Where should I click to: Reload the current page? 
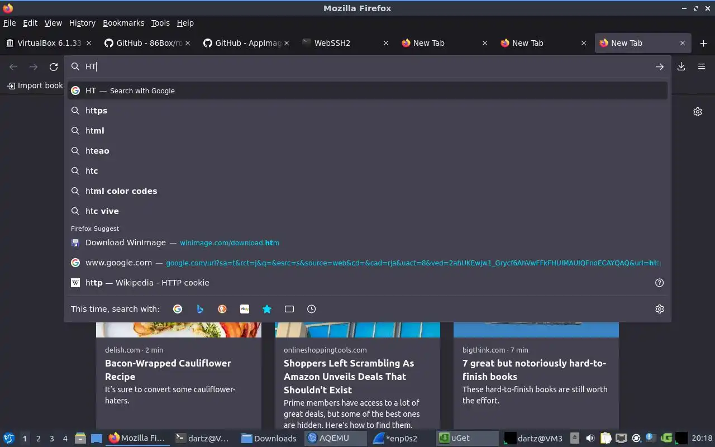point(54,66)
